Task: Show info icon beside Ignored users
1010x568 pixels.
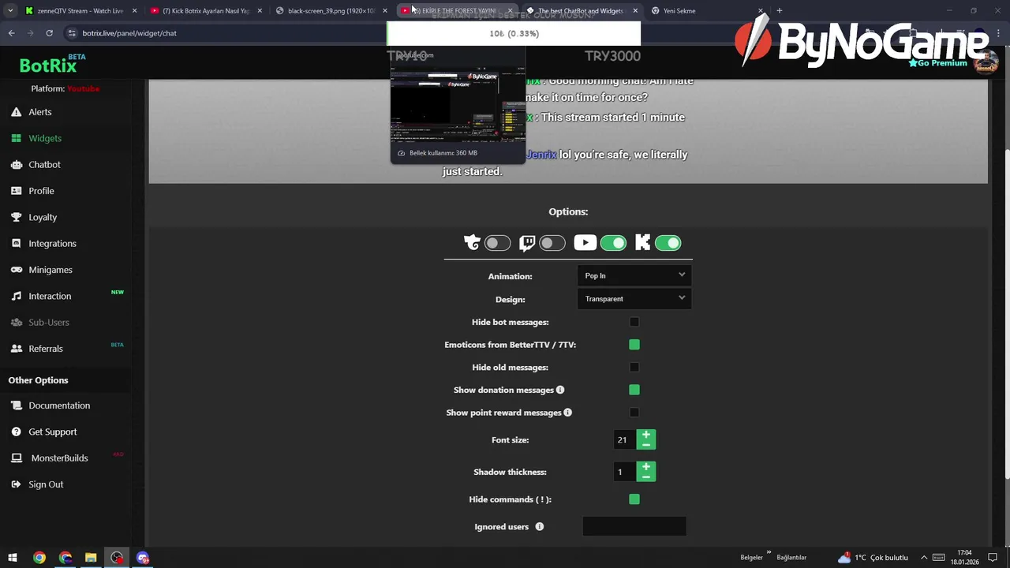Action: 540,527
